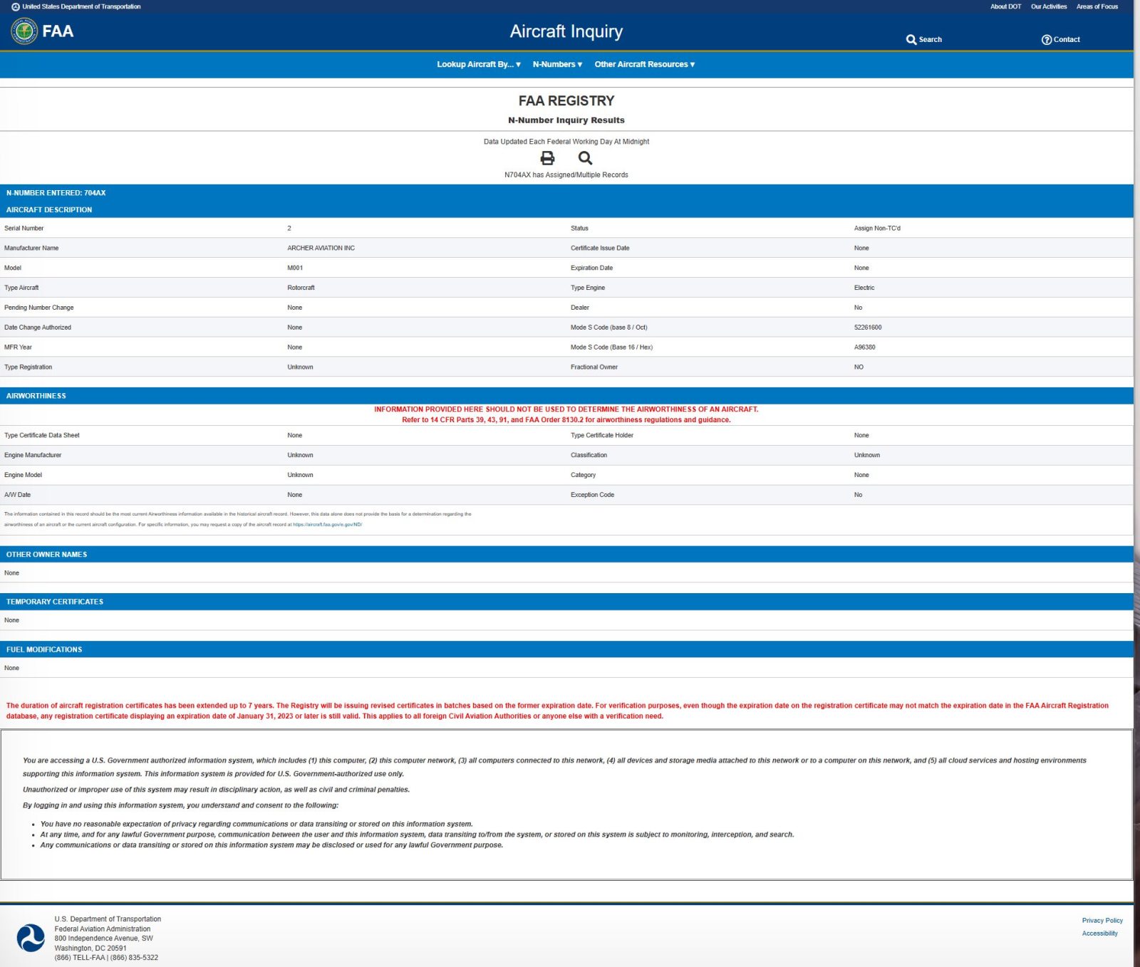Click the Serial Number label
This screenshot has height=967, width=1140.
click(x=24, y=229)
